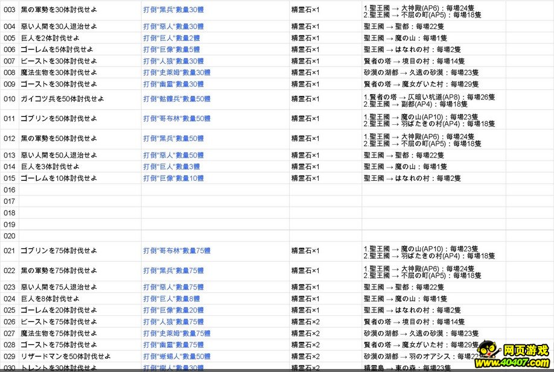Select mission ゴーストを75体討伐せよ

tap(59, 345)
